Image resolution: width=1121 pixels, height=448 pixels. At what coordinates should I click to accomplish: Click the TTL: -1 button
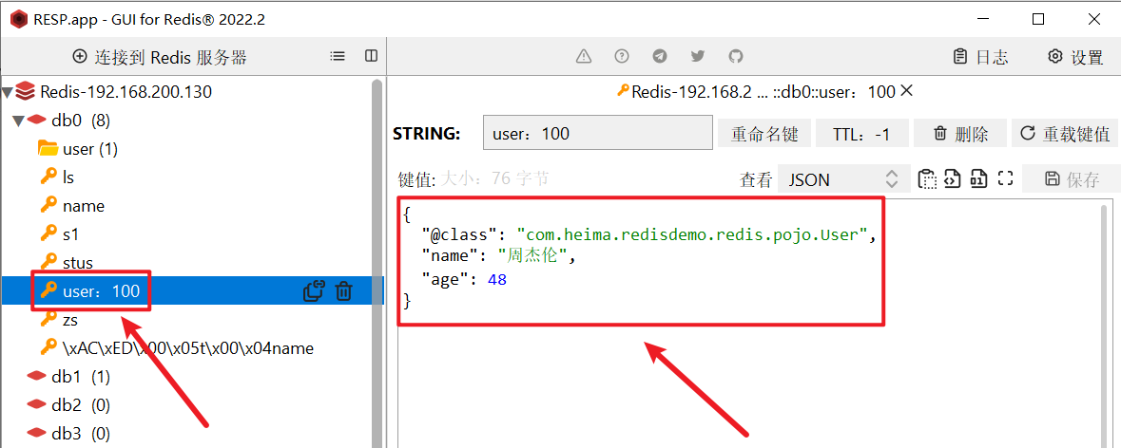[861, 134]
